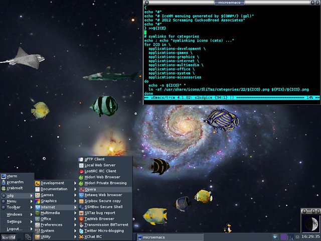Expand the Office submenu arrow
Image resolution: width=321 pixels, height=241 pixels.
(x=75, y=219)
